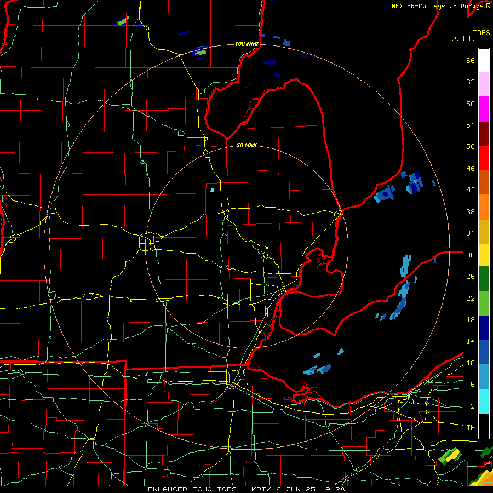Viewport: 493px width, 493px height.
Task: Click the '6' legend value
Action: point(473,384)
